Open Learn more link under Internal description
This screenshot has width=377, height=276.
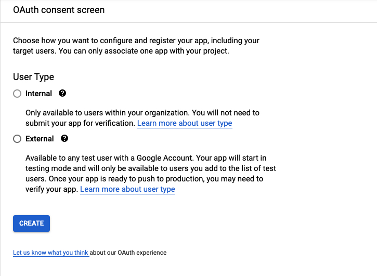coord(185,123)
